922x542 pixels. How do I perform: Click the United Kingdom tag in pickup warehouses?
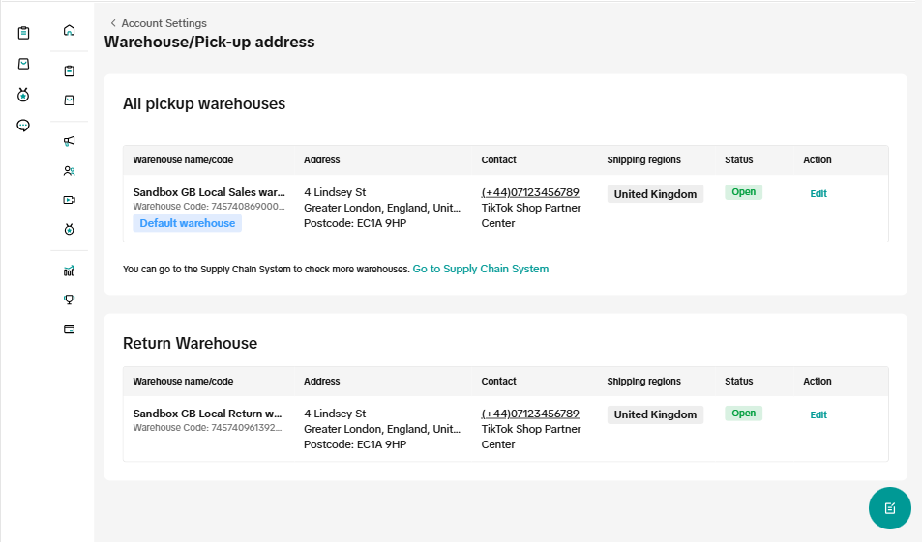(655, 194)
